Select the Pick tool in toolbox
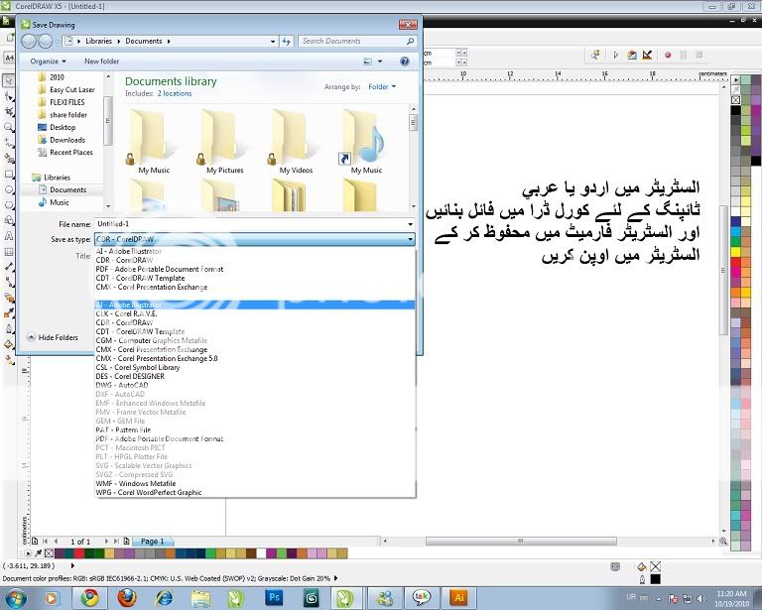This screenshot has width=762, height=610. 9,79
